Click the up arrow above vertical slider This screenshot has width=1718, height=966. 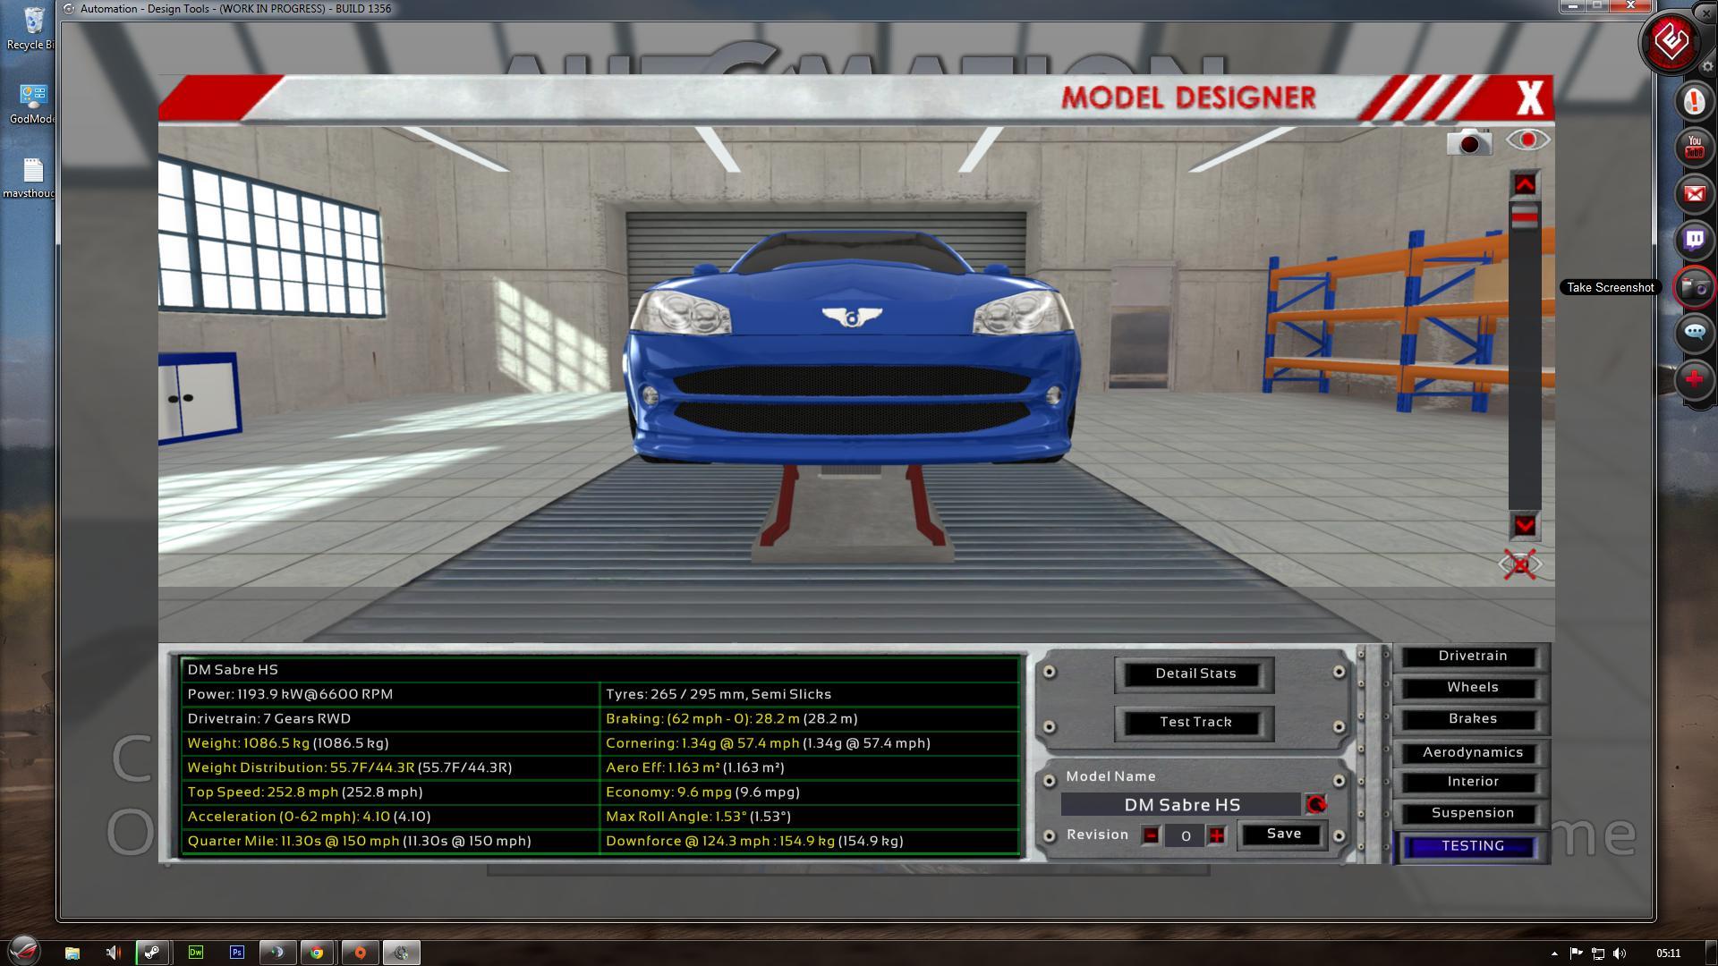(1525, 184)
